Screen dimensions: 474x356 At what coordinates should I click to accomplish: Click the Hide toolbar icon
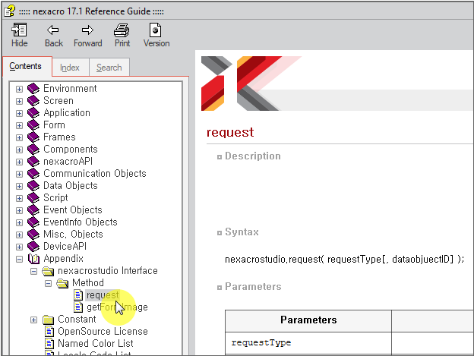(x=20, y=31)
